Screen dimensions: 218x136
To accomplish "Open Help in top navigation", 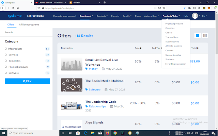I will click(186, 16).
